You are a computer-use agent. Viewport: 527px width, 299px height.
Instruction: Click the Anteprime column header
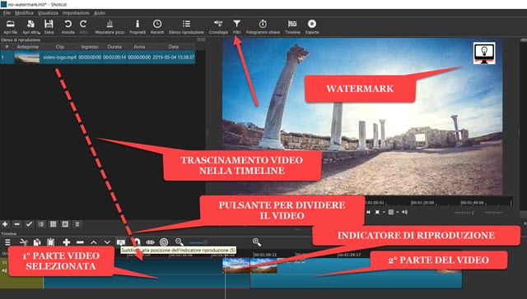pyautogui.click(x=27, y=47)
